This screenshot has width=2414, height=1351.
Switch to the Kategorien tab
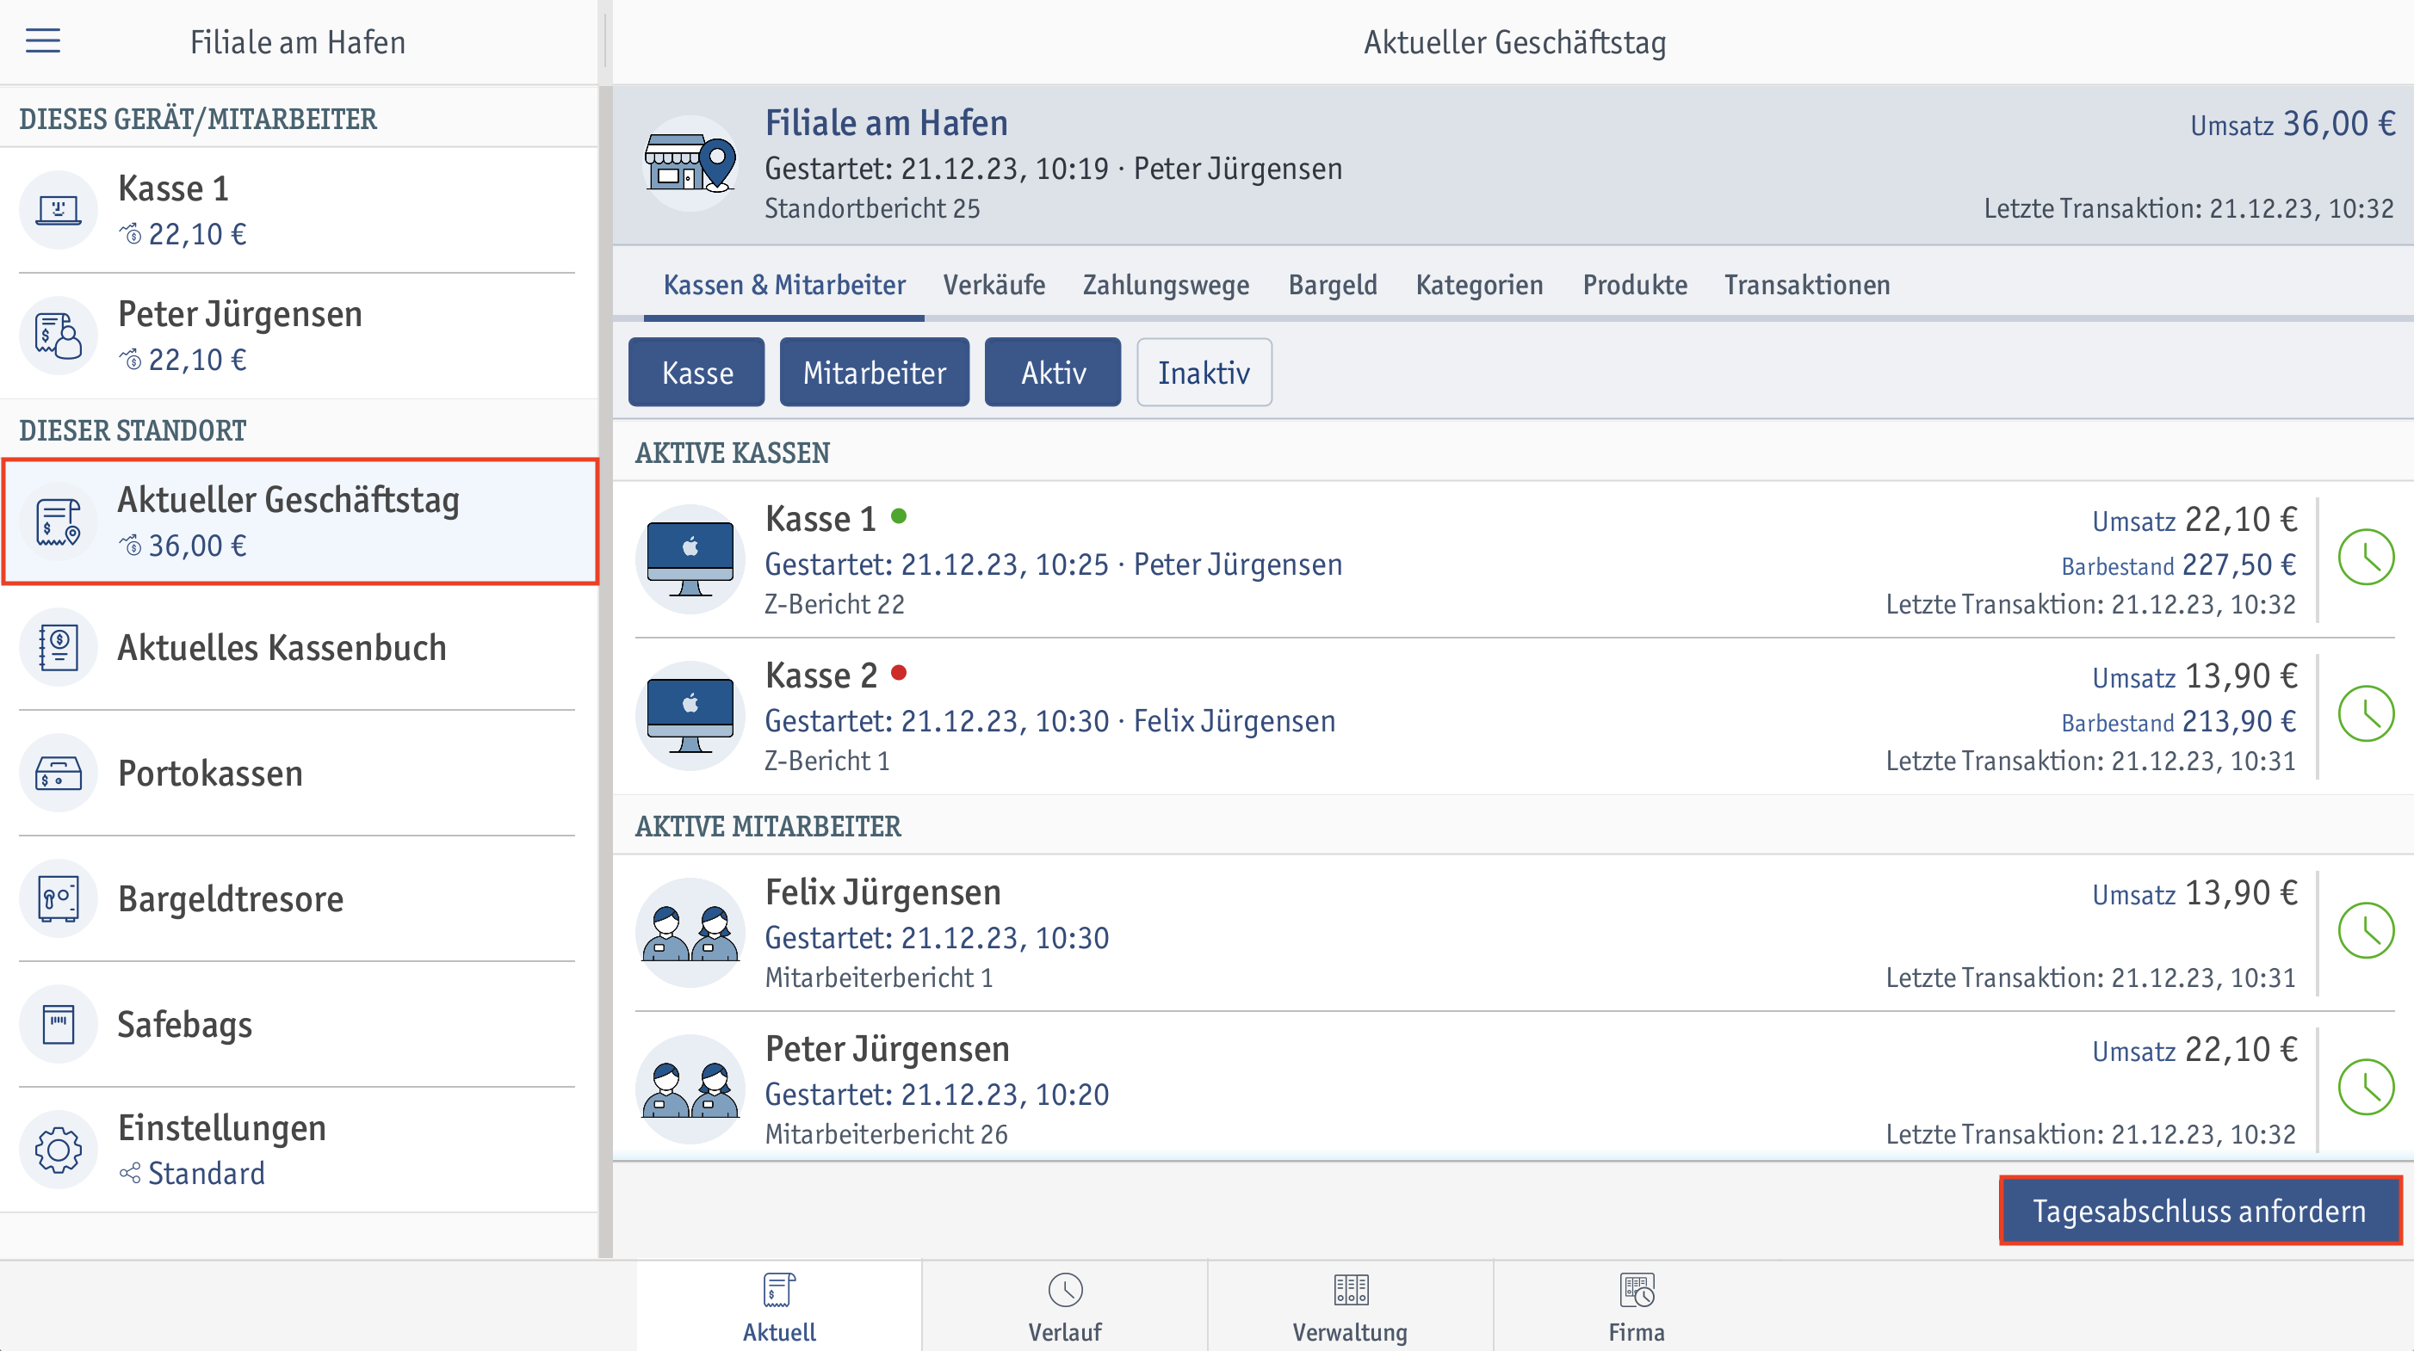coord(1479,285)
